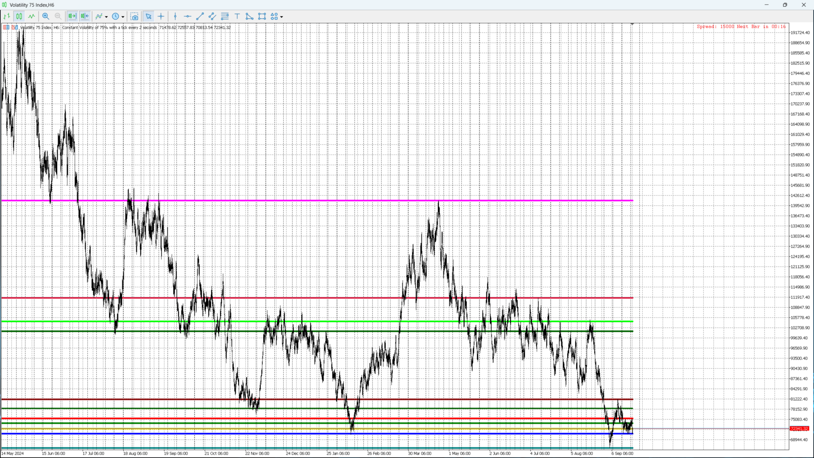The width and height of the screenshot is (814, 458).
Task: Expand the shapes objects dropdown
Action: tap(282, 17)
